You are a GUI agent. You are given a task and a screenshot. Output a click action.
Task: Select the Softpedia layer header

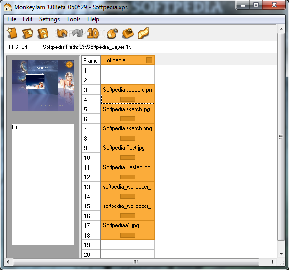pyautogui.click(x=128, y=60)
